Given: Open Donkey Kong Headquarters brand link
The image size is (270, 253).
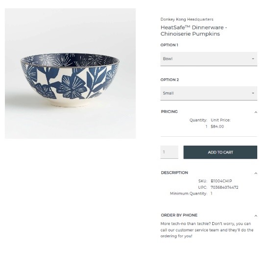Looking at the screenshot, I should pyautogui.click(x=187, y=19).
